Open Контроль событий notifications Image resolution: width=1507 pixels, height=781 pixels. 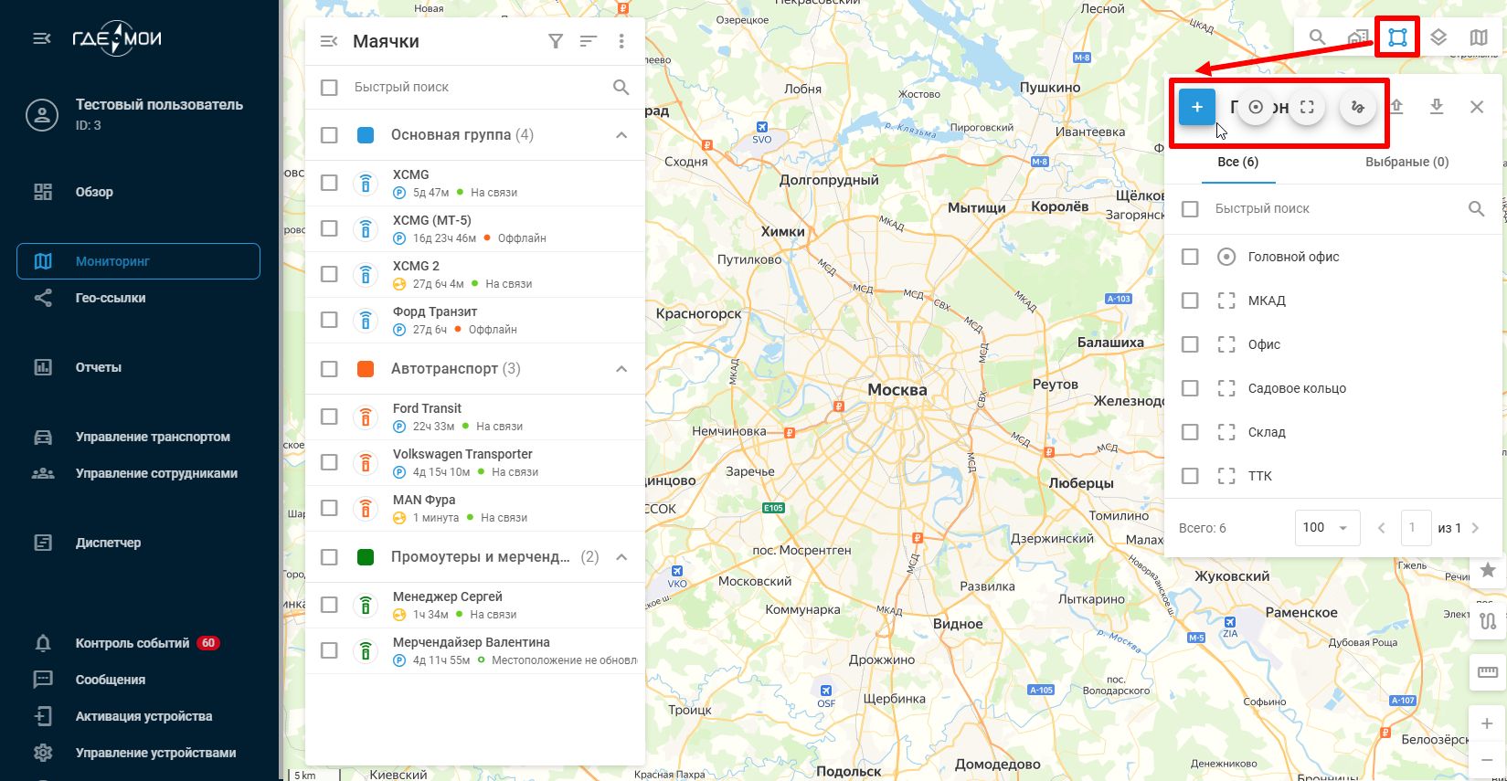tap(133, 643)
